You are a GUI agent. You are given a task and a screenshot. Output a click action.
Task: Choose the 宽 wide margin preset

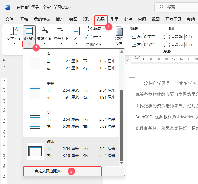(x=71, y=122)
